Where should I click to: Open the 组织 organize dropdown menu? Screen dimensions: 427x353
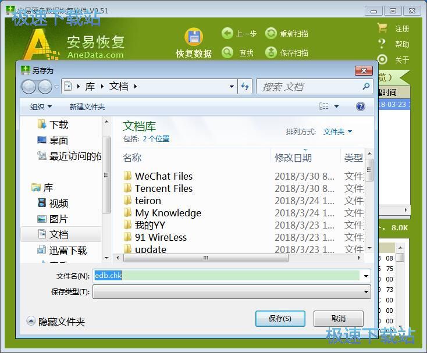(41, 106)
